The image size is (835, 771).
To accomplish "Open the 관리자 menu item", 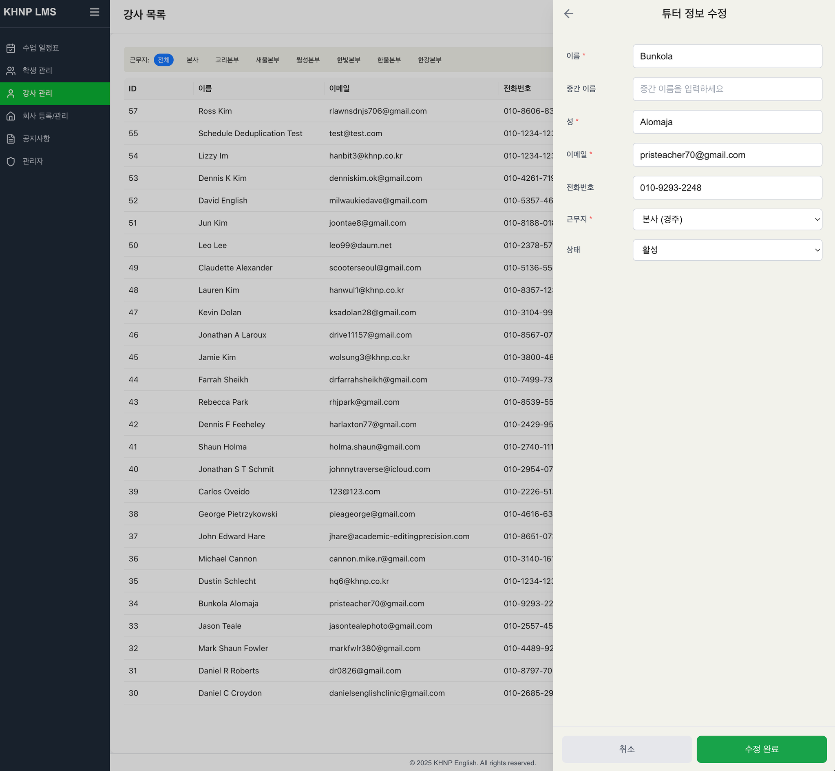I will click(55, 162).
